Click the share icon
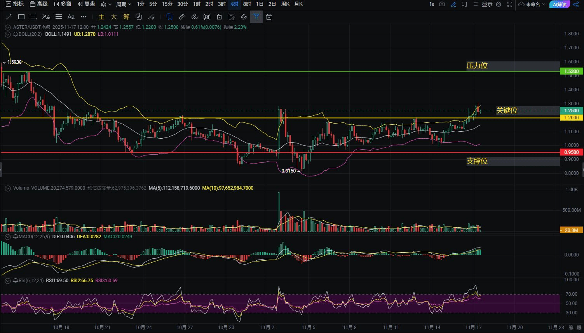The image size is (584, 333). point(576,4)
